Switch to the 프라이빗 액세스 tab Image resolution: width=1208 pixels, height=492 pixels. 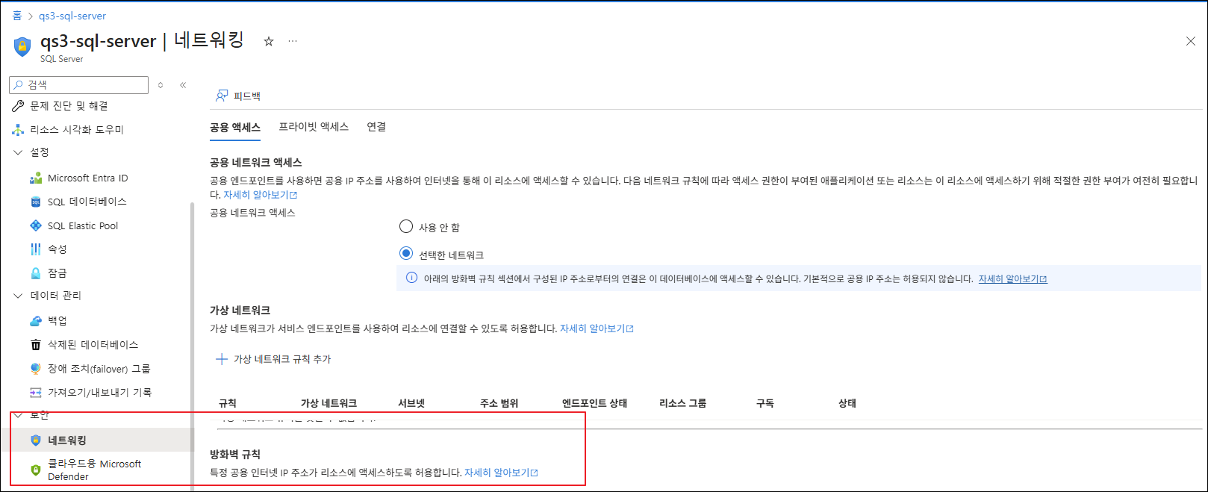[314, 127]
